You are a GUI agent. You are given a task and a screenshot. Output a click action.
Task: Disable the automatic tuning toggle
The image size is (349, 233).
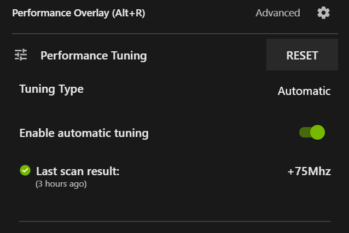pos(312,132)
